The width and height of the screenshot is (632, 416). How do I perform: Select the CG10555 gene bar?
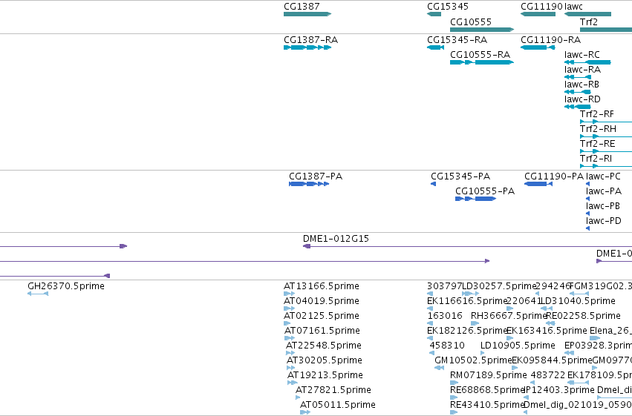(482, 30)
